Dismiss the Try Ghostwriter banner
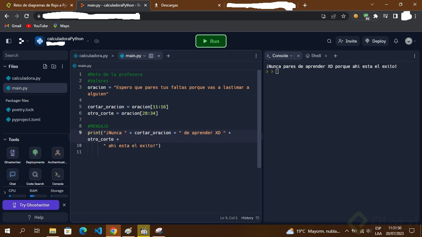Image resolution: width=422 pixels, height=237 pixels. coord(64,205)
